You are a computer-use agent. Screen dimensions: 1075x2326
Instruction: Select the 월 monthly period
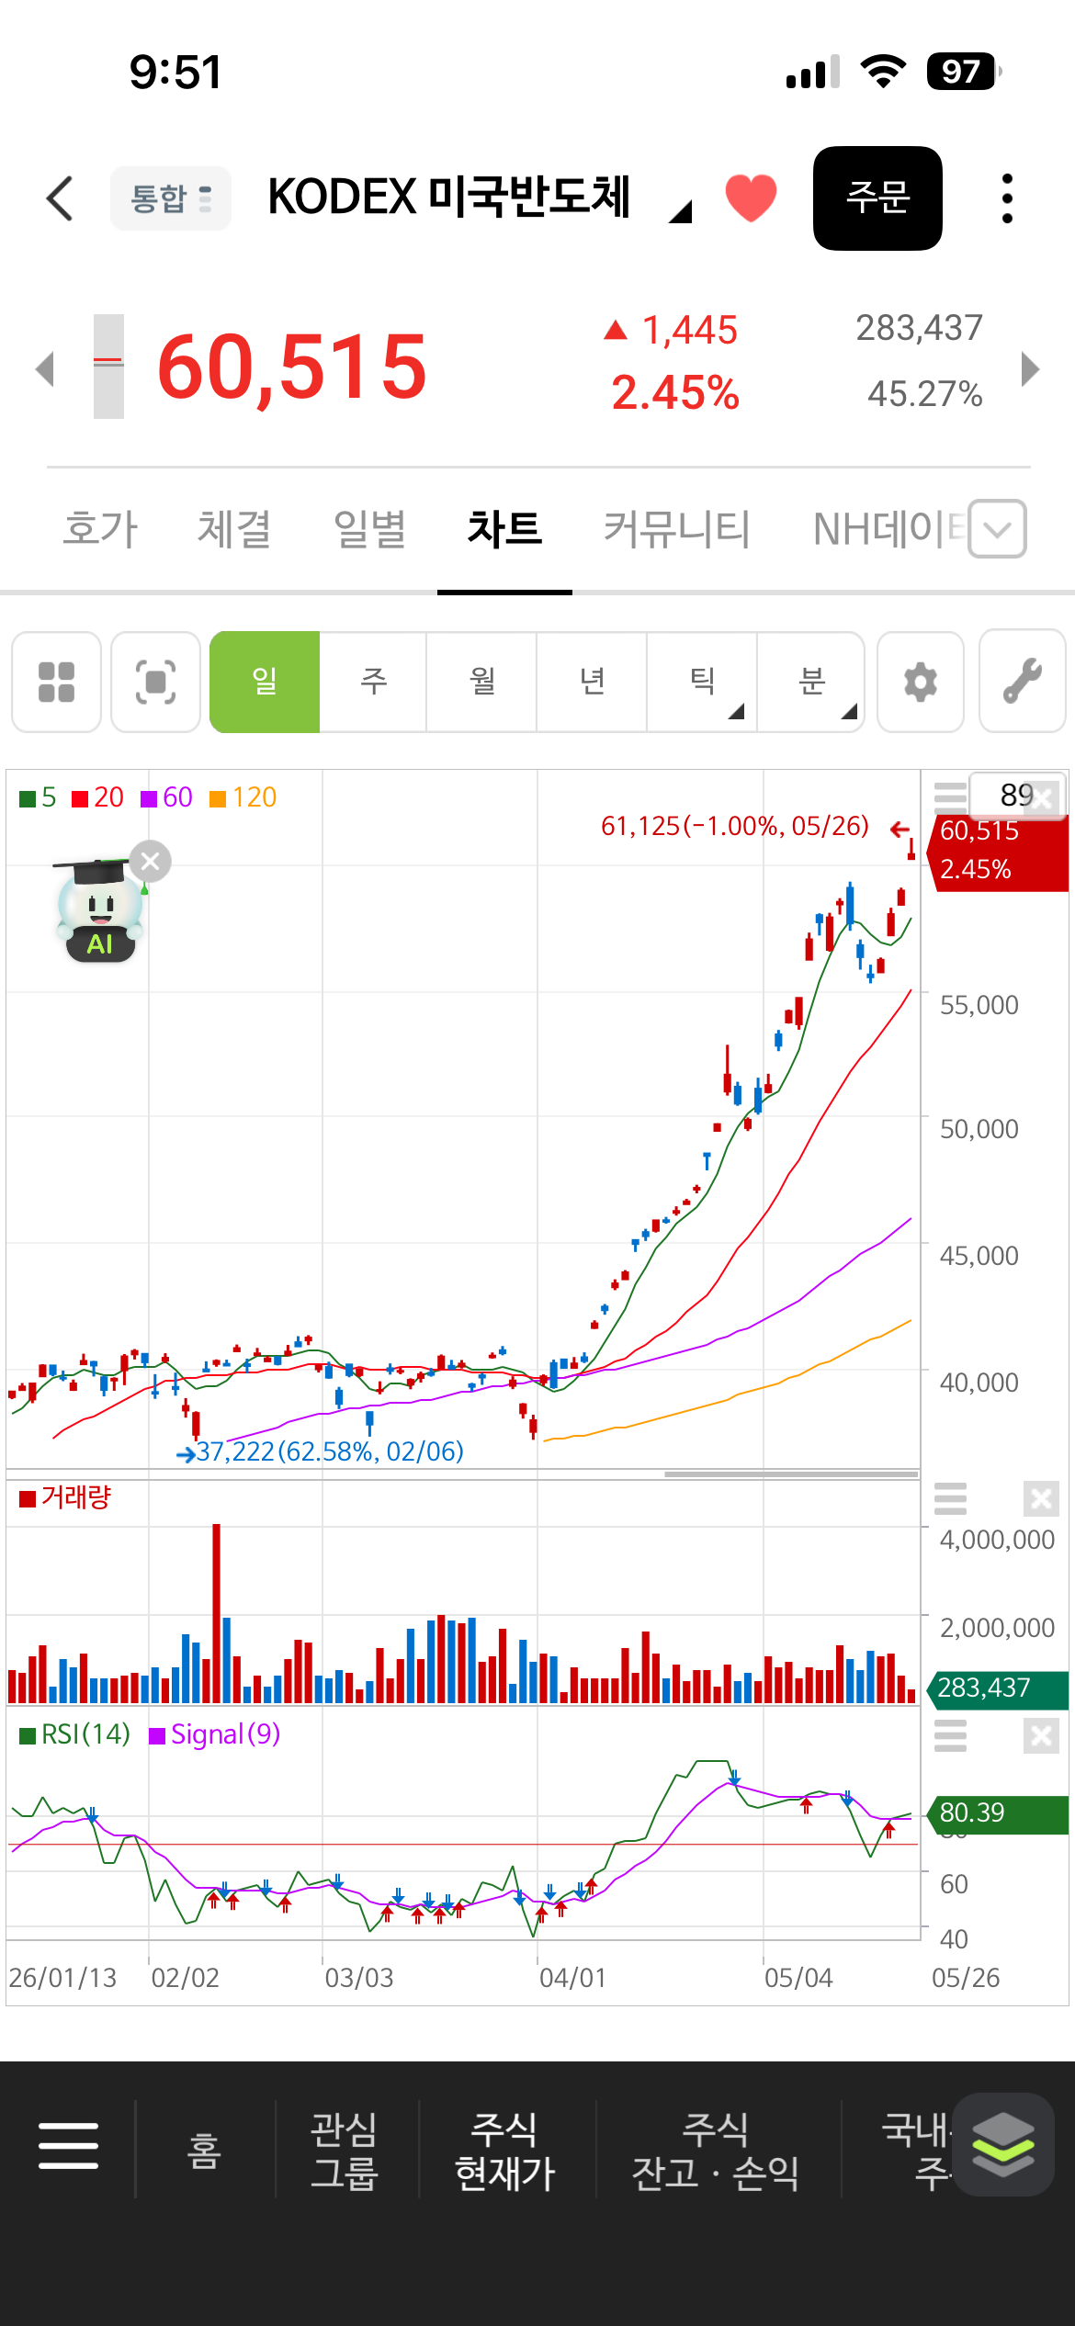(481, 682)
